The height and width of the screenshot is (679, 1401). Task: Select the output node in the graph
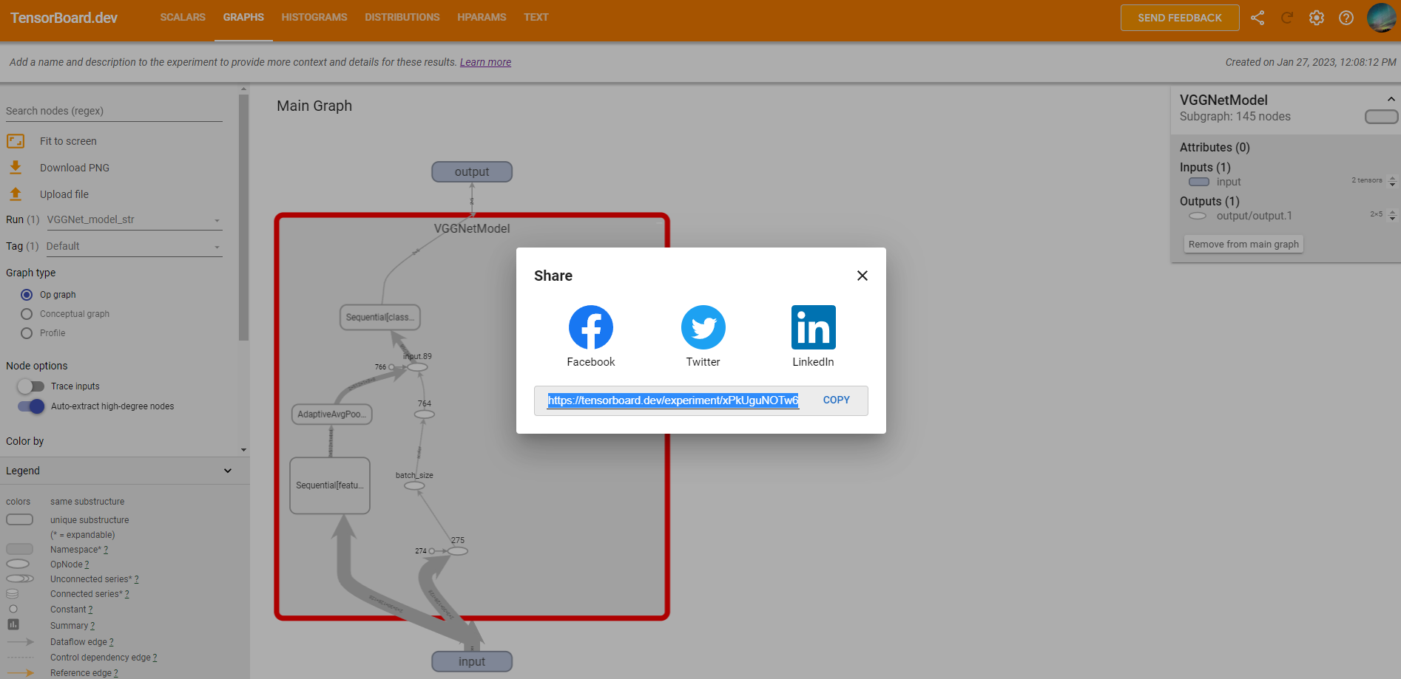coord(472,172)
